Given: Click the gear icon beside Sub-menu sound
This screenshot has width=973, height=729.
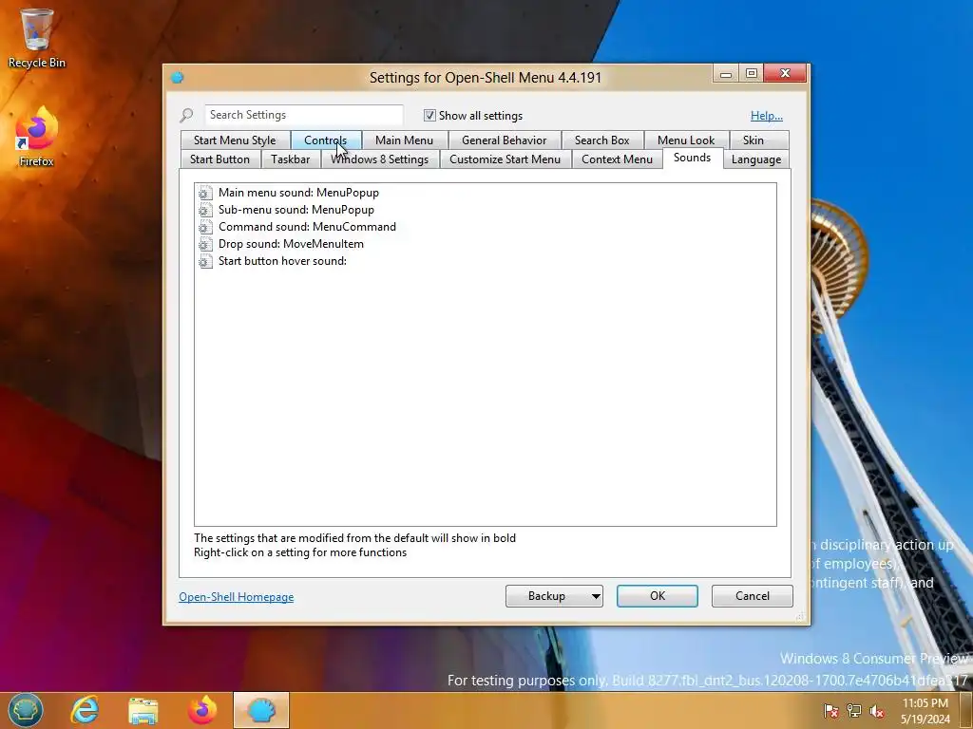Looking at the screenshot, I should (x=205, y=210).
